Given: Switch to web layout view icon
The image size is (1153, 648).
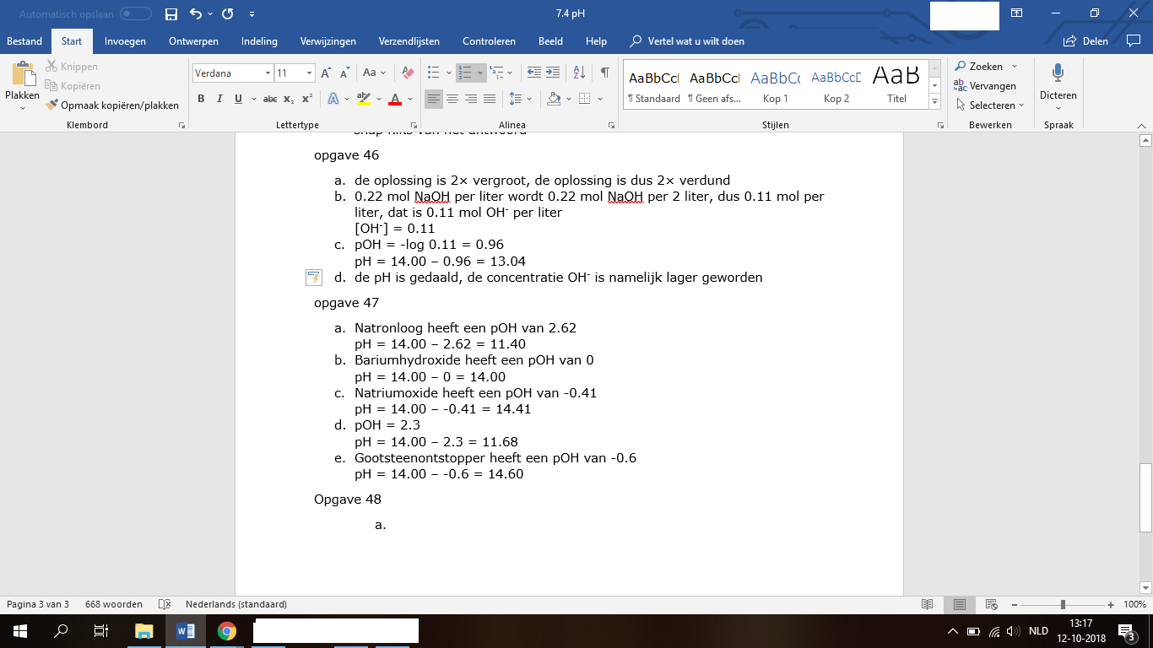Looking at the screenshot, I should point(991,604).
